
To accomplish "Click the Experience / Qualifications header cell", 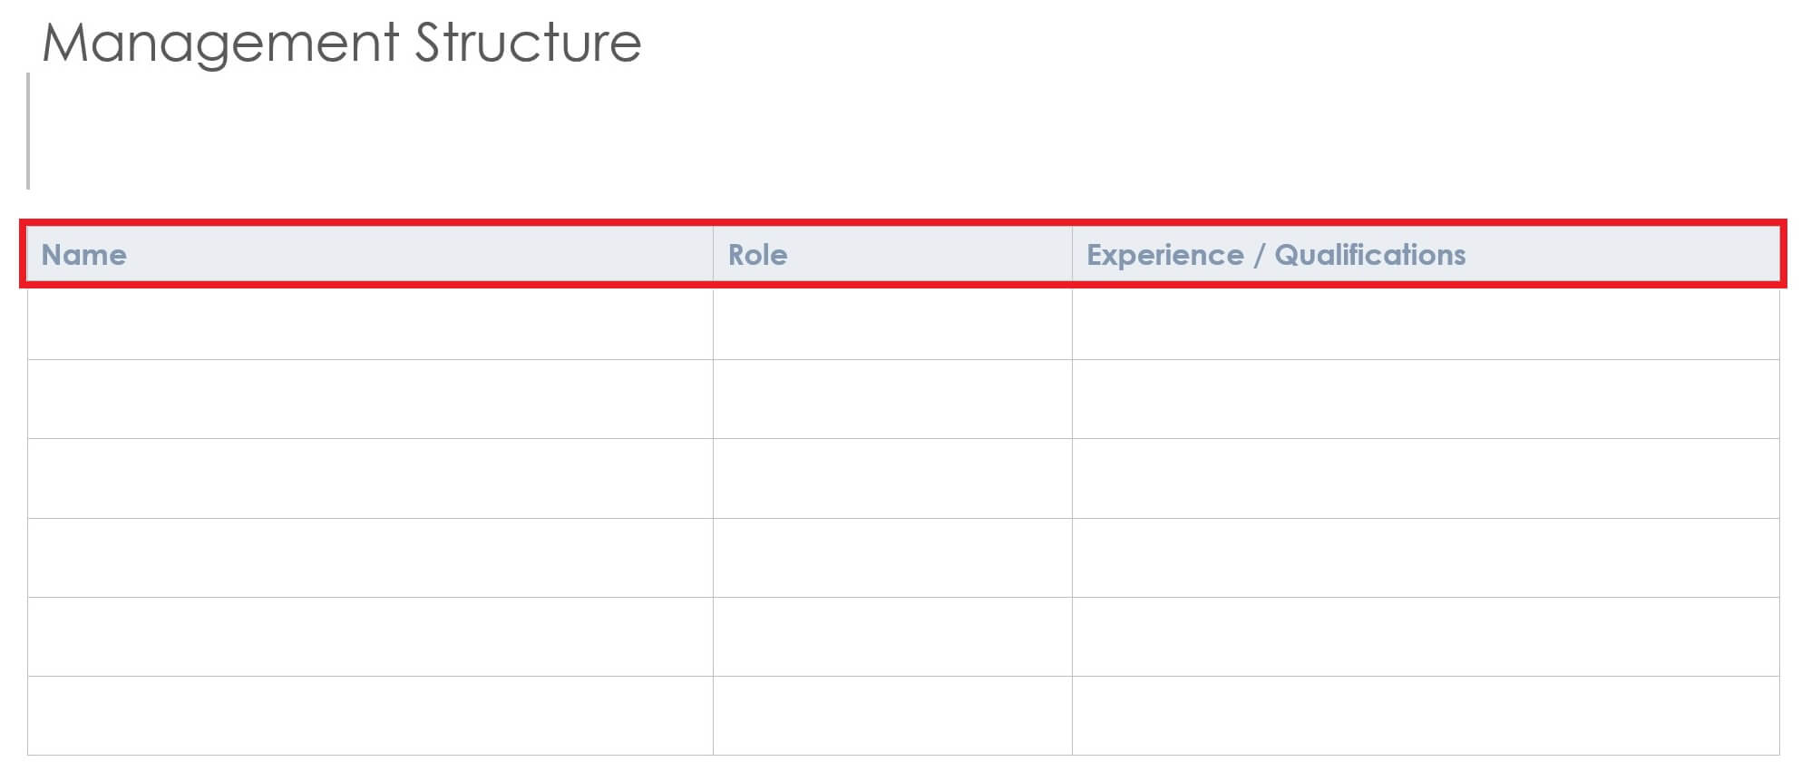I will click(x=1425, y=255).
